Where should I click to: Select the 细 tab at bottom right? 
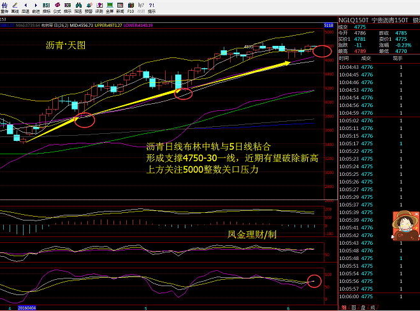pyautogui.click(x=344, y=307)
